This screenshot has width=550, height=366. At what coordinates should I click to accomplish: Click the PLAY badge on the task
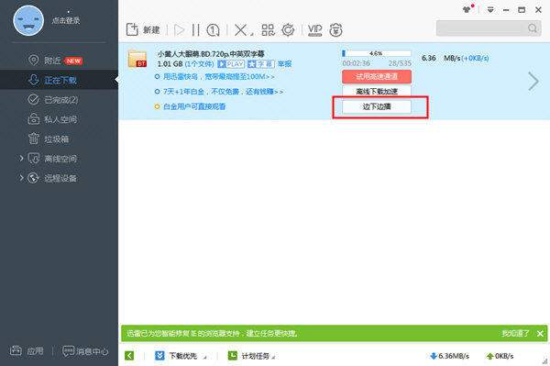(x=231, y=64)
